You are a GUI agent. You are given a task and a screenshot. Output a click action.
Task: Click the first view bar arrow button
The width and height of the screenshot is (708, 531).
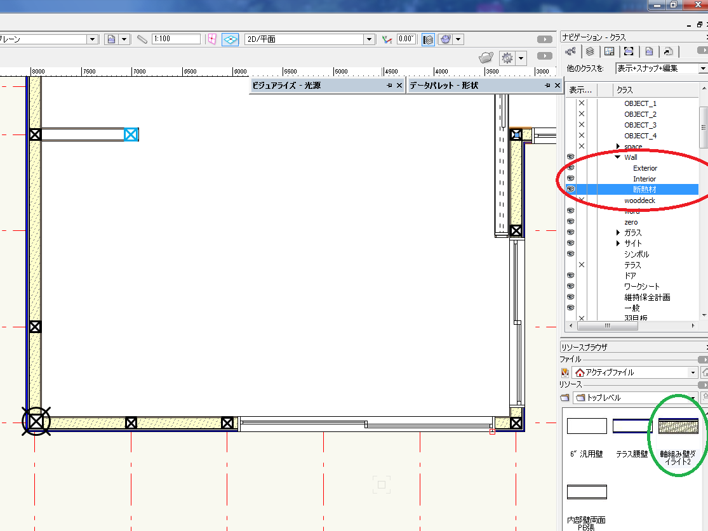[545, 39]
